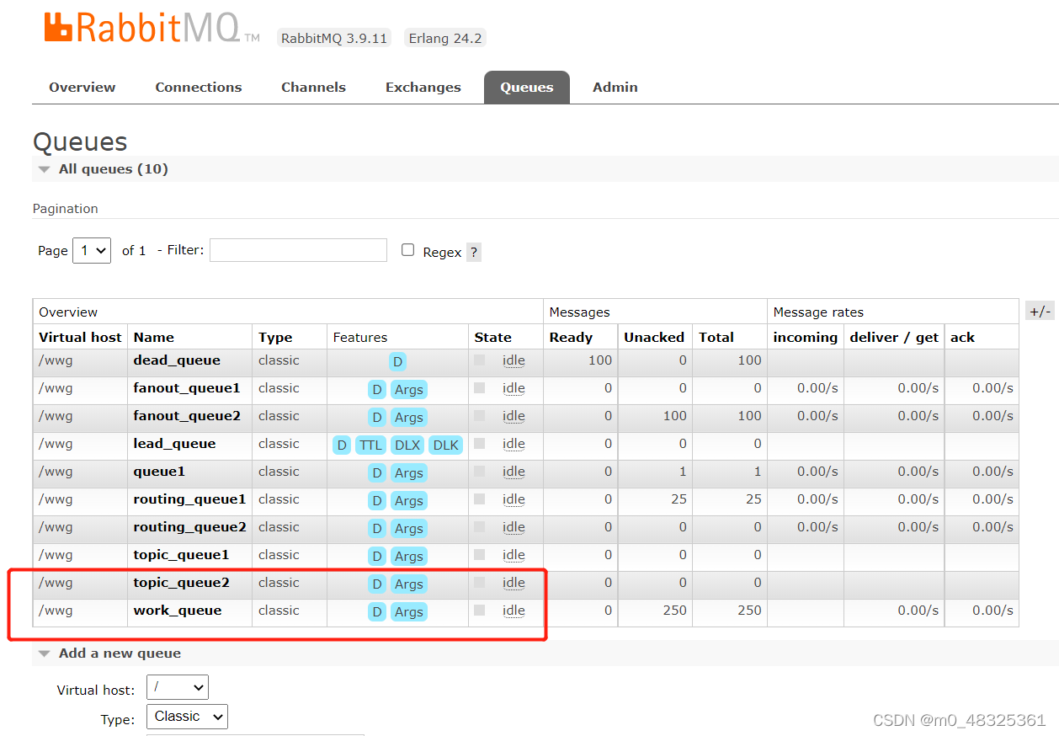
Task: Click the state indicator square for routing_queue1
Action: pyautogui.click(x=480, y=499)
